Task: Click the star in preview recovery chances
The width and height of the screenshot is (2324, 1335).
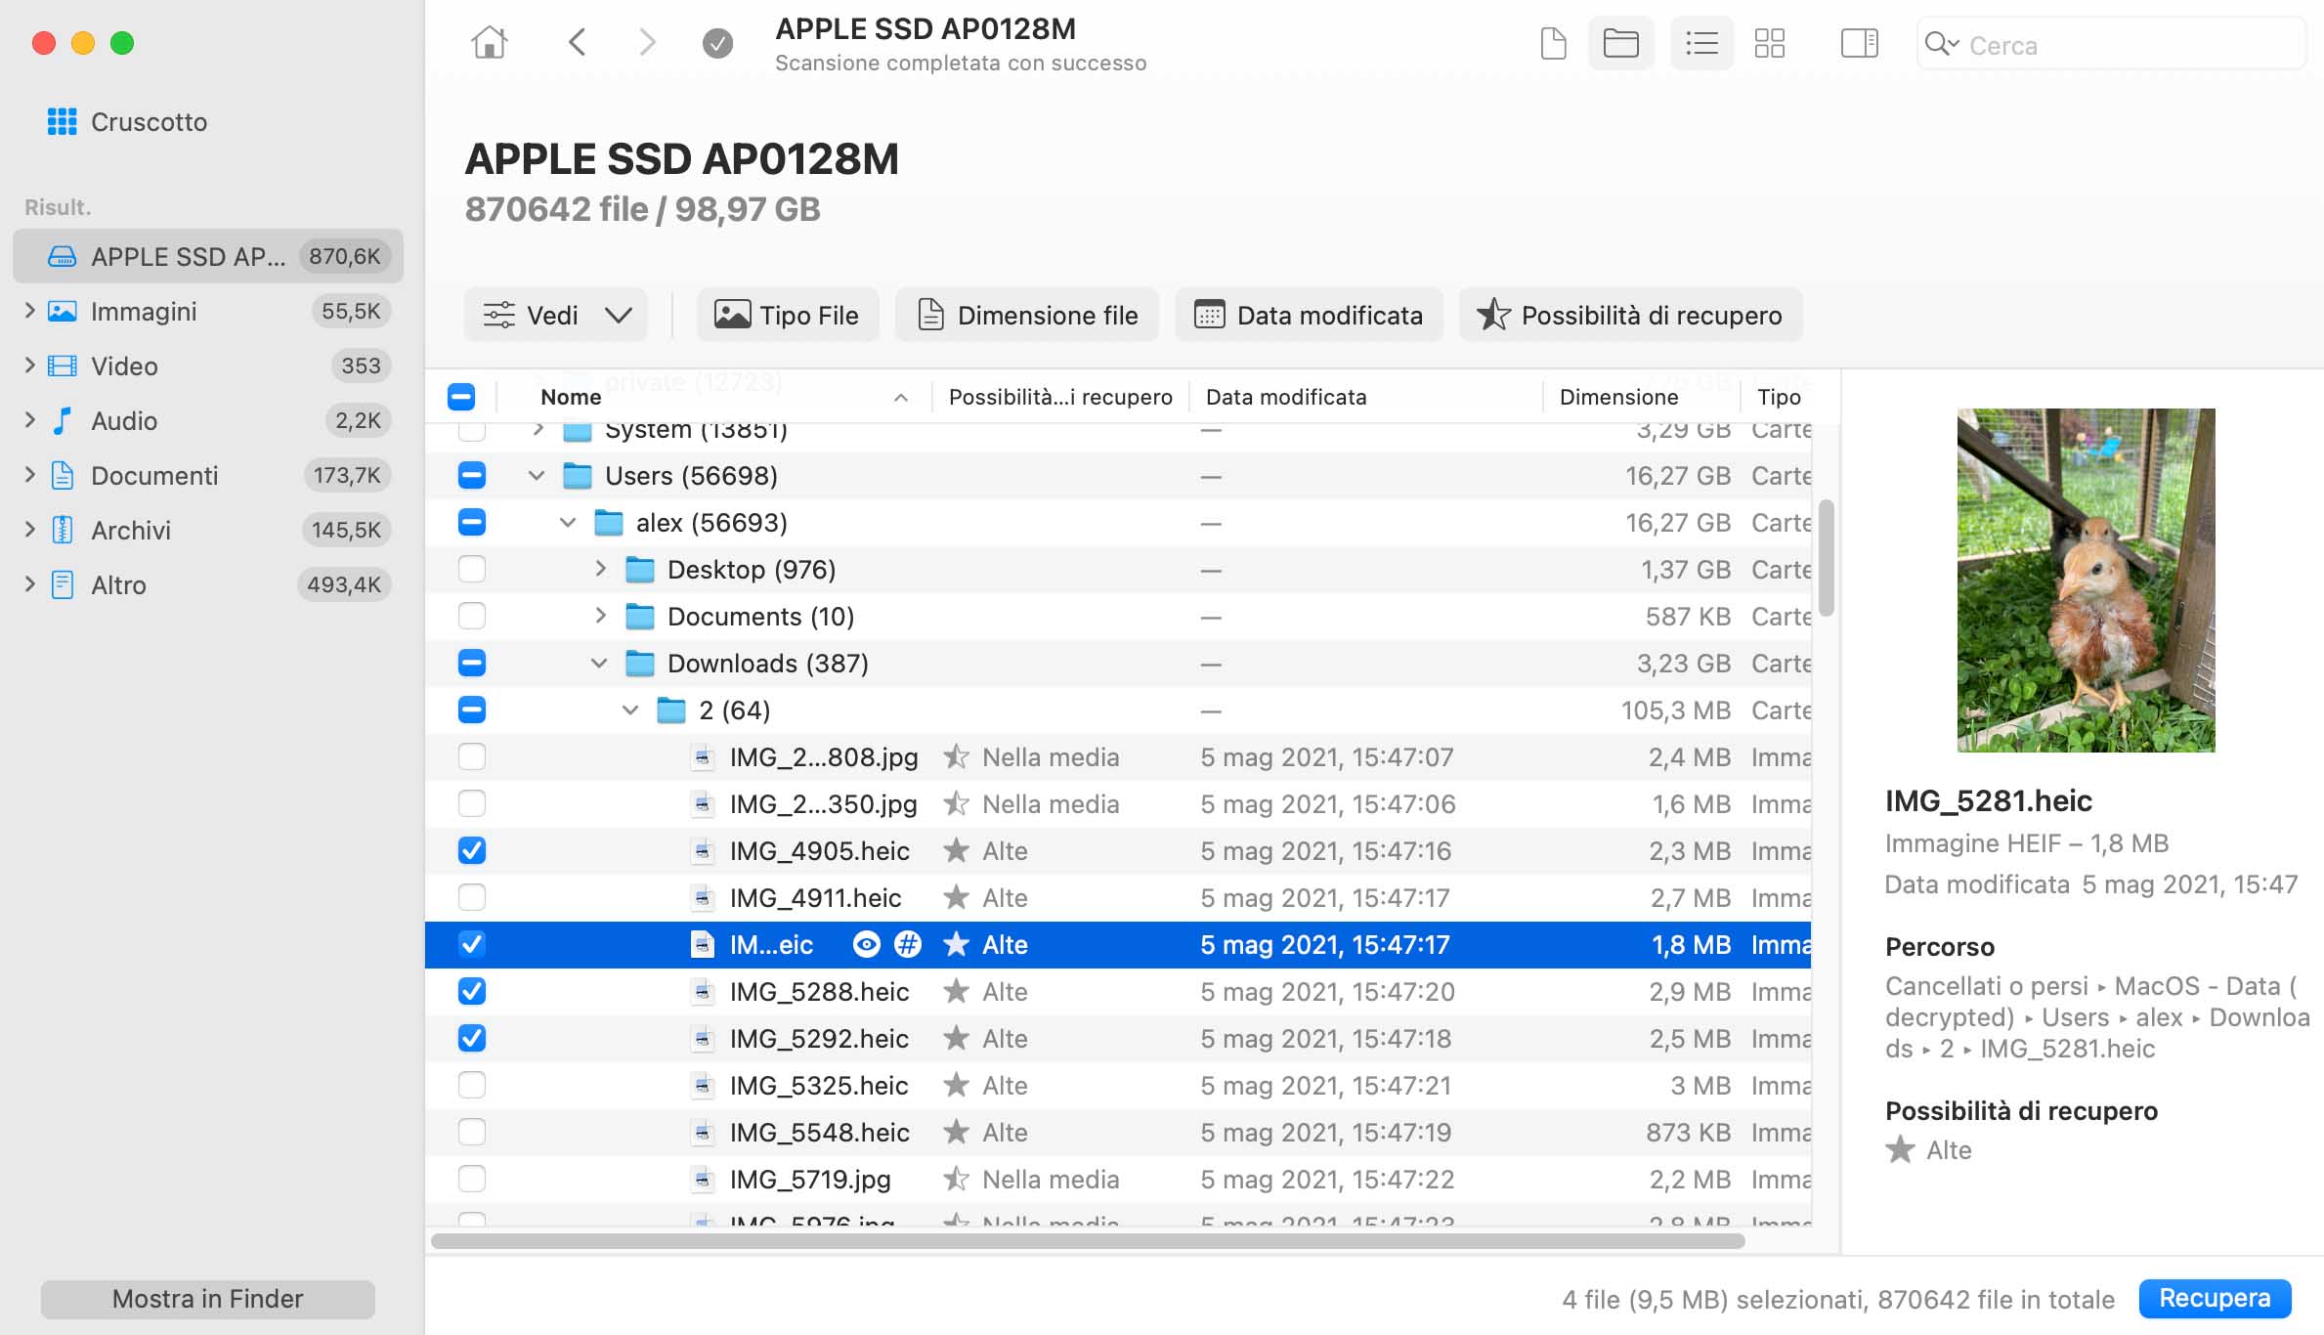Action: click(x=1900, y=1150)
